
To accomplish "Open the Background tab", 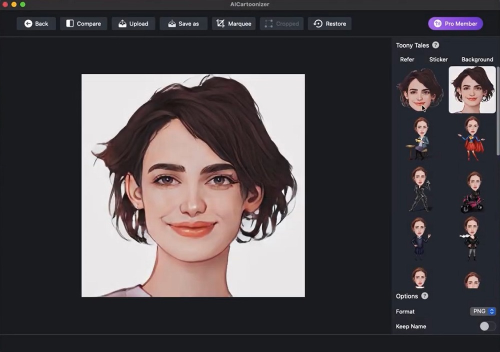I will click(477, 59).
